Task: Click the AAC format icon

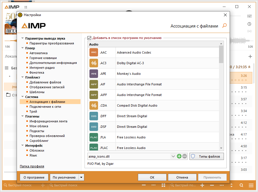Action: [x=94, y=52]
